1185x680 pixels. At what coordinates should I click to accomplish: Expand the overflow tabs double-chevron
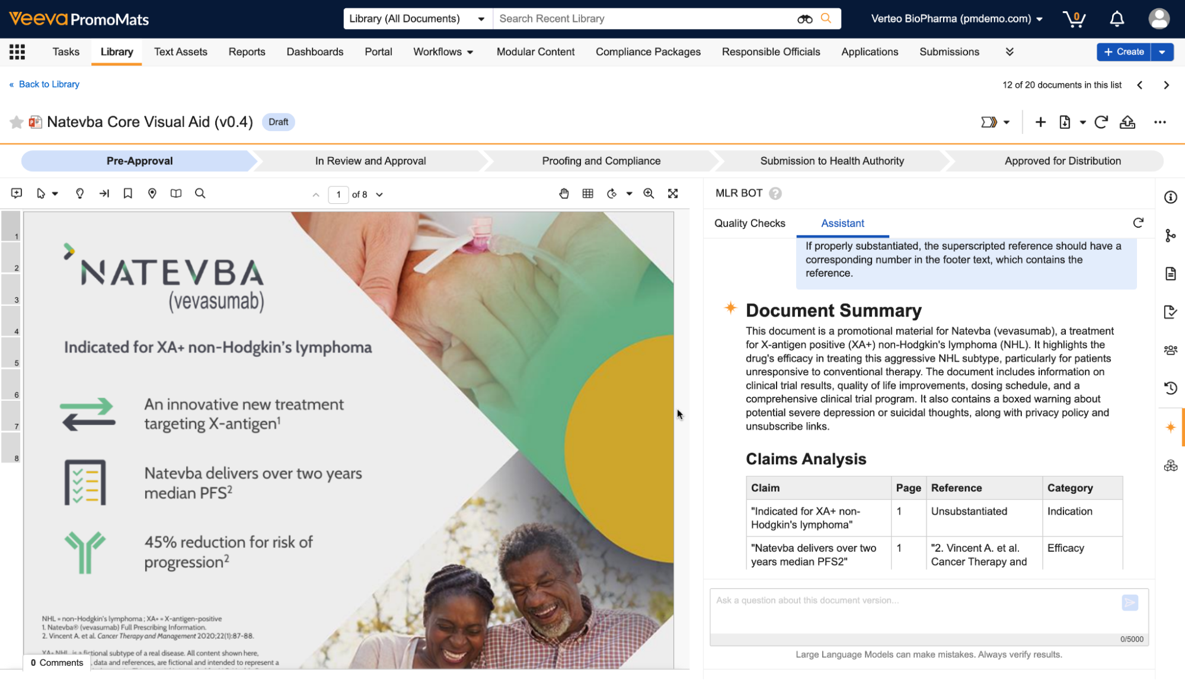[x=1010, y=52]
